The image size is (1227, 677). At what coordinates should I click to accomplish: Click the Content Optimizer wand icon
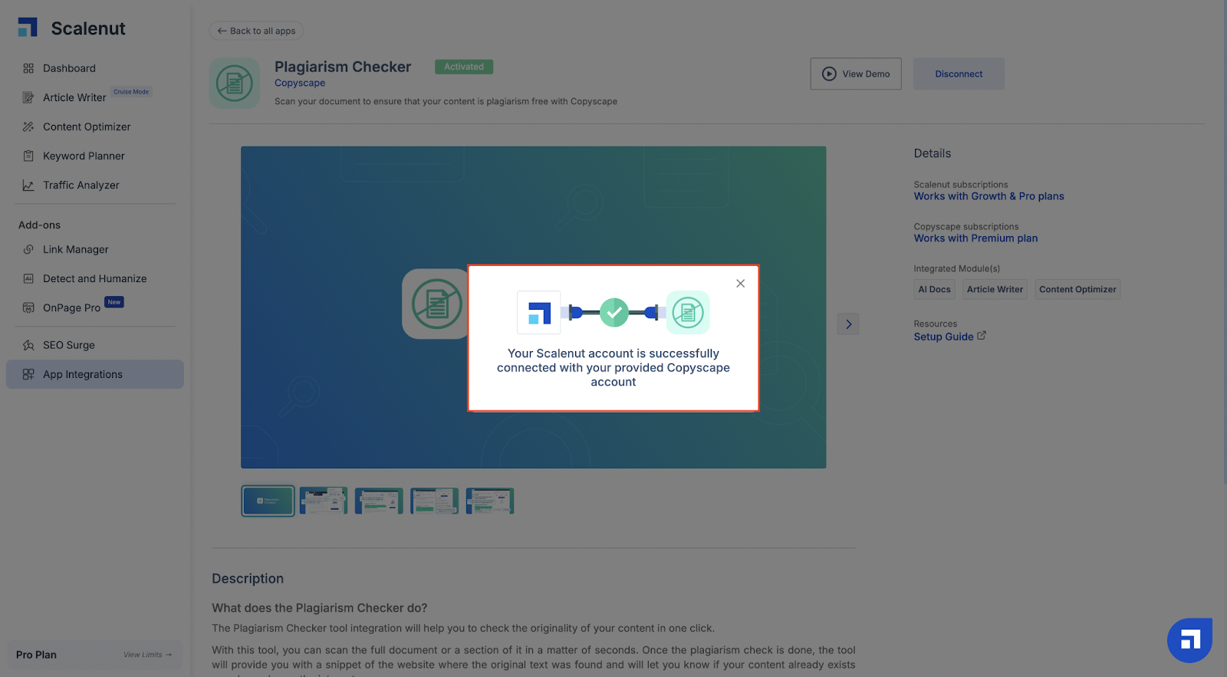pos(28,127)
